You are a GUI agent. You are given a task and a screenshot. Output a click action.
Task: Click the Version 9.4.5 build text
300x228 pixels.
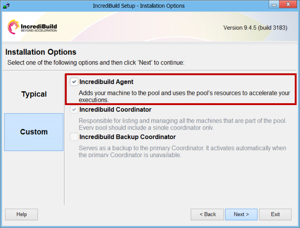click(x=255, y=28)
